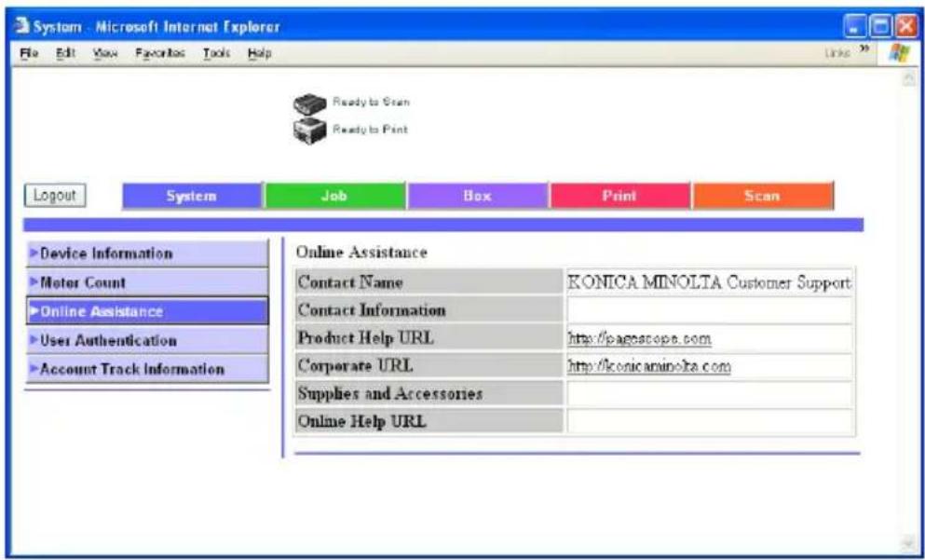Click the Ready to Scan scanner icon

[x=309, y=103]
